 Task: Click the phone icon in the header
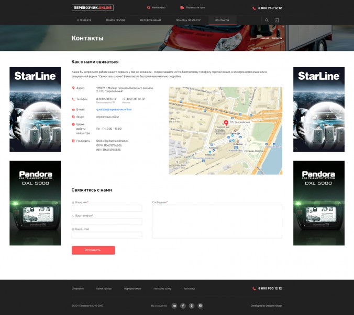254,8
